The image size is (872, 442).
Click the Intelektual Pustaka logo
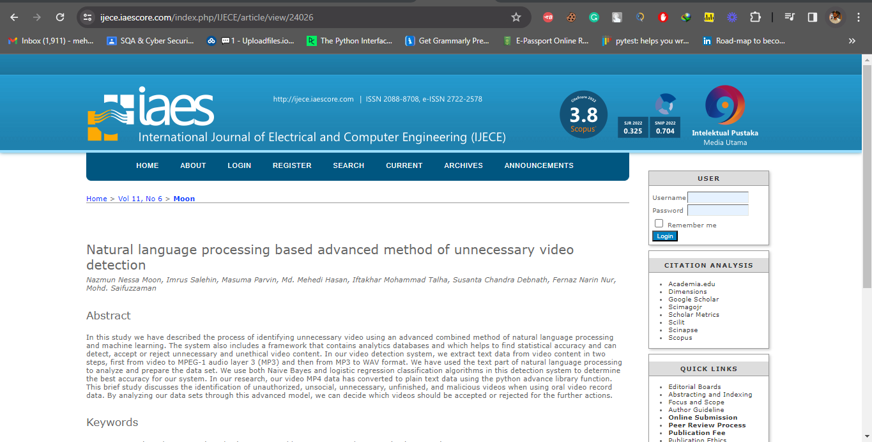click(x=725, y=116)
